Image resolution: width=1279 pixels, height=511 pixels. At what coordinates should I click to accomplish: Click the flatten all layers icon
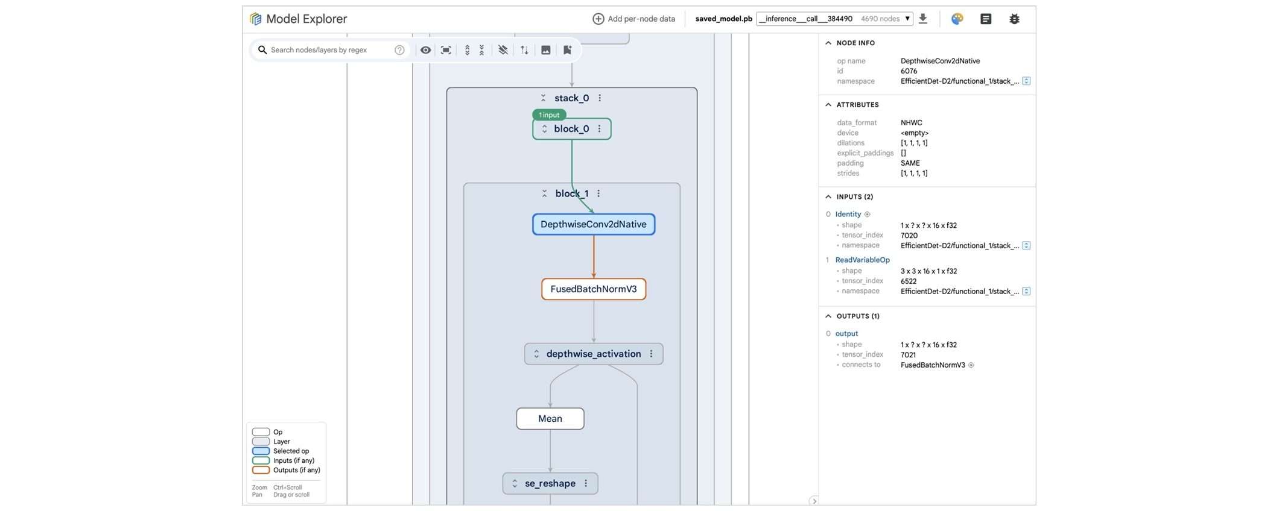(503, 50)
